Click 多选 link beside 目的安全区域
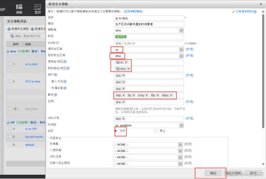 point(189,55)
